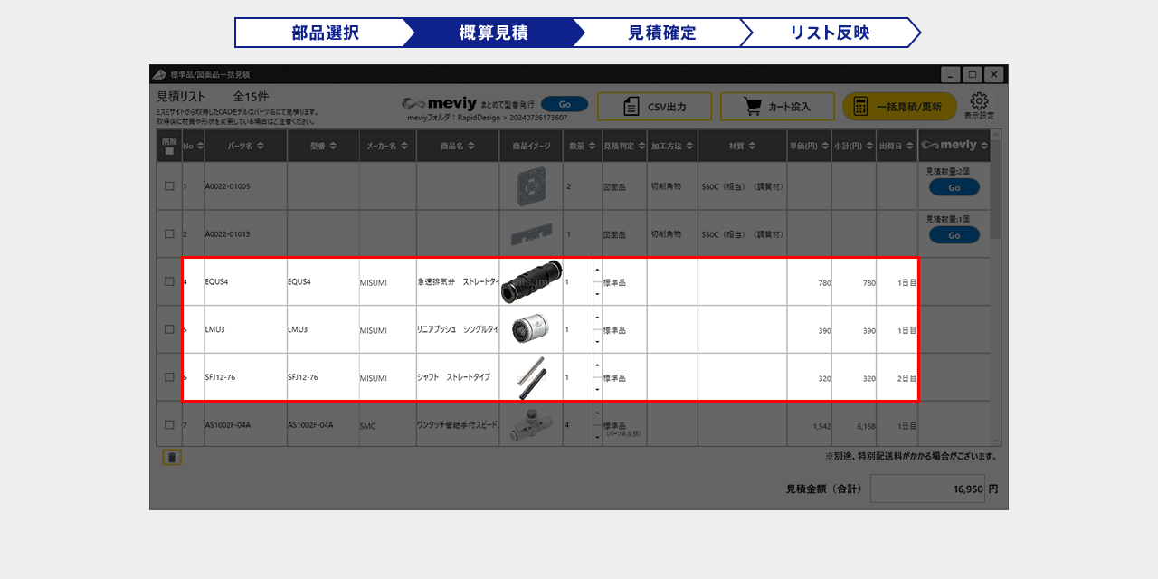Select the 見積確定 step tab
The width and height of the screenshot is (1158, 579).
(661, 33)
